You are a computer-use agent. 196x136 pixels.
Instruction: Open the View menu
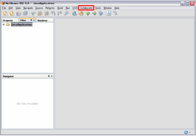click(18, 8)
